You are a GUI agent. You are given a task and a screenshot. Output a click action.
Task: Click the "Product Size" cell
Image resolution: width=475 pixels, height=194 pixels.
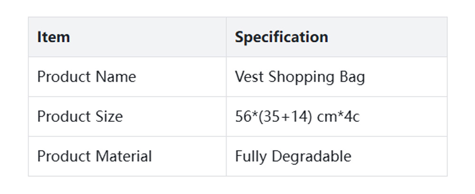pyautogui.click(x=80, y=116)
